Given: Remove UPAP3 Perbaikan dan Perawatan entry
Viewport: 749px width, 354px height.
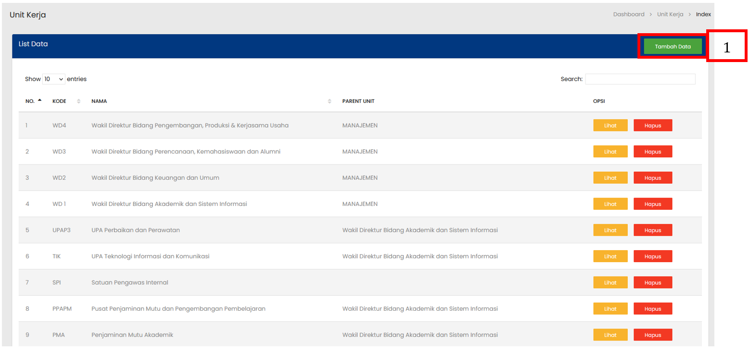Looking at the screenshot, I should pos(652,230).
